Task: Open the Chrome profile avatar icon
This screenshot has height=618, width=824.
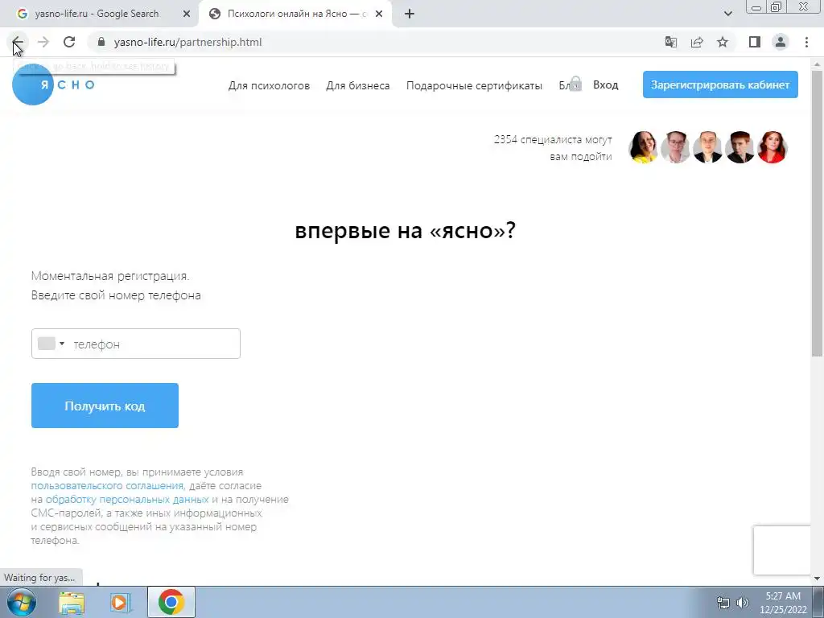Action: coord(781,42)
